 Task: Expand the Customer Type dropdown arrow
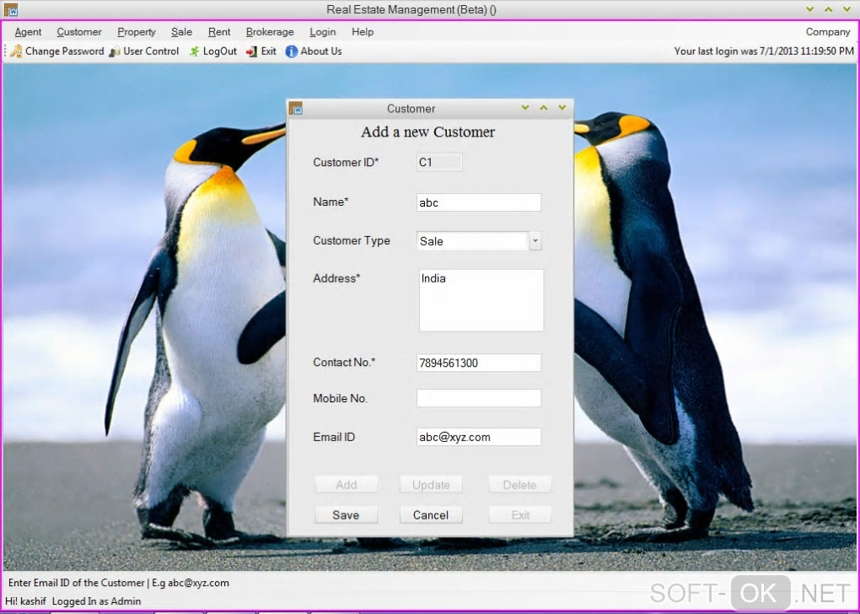(535, 241)
